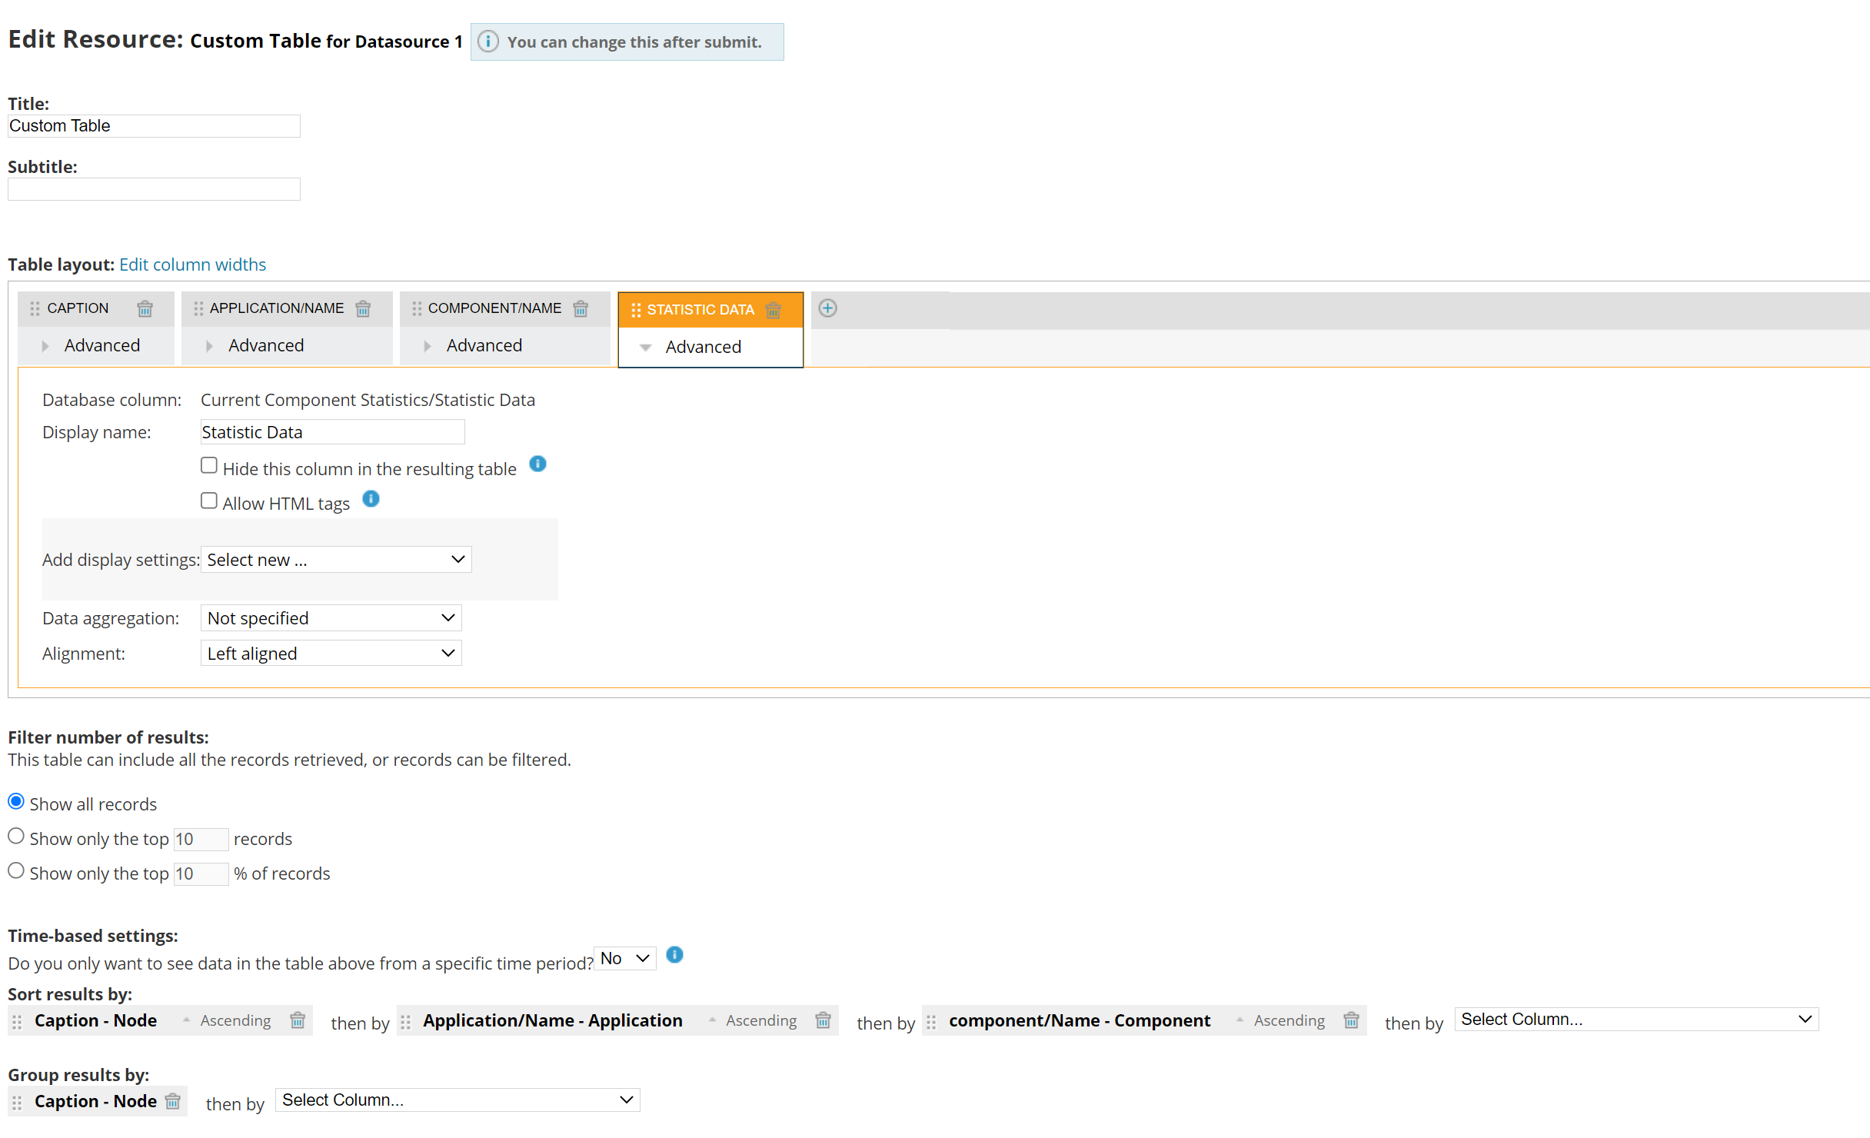Click the Subtitle input field
The height and width of the screenshot is (1138, 1870).
[154, 189]
